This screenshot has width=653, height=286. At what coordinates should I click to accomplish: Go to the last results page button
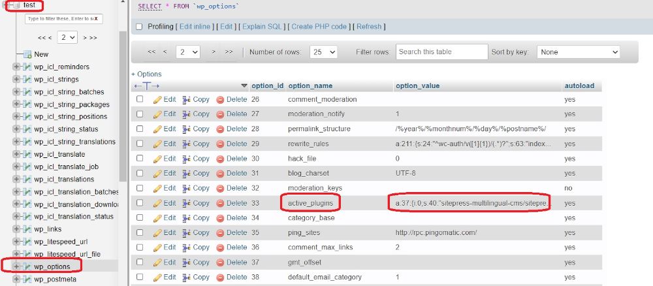click(x=229, y=52)
